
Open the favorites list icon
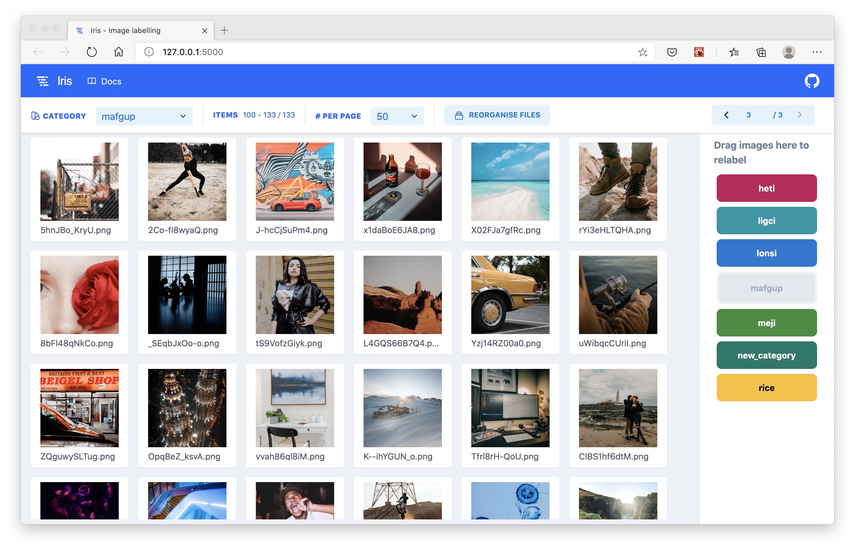(x=734, y=52)
